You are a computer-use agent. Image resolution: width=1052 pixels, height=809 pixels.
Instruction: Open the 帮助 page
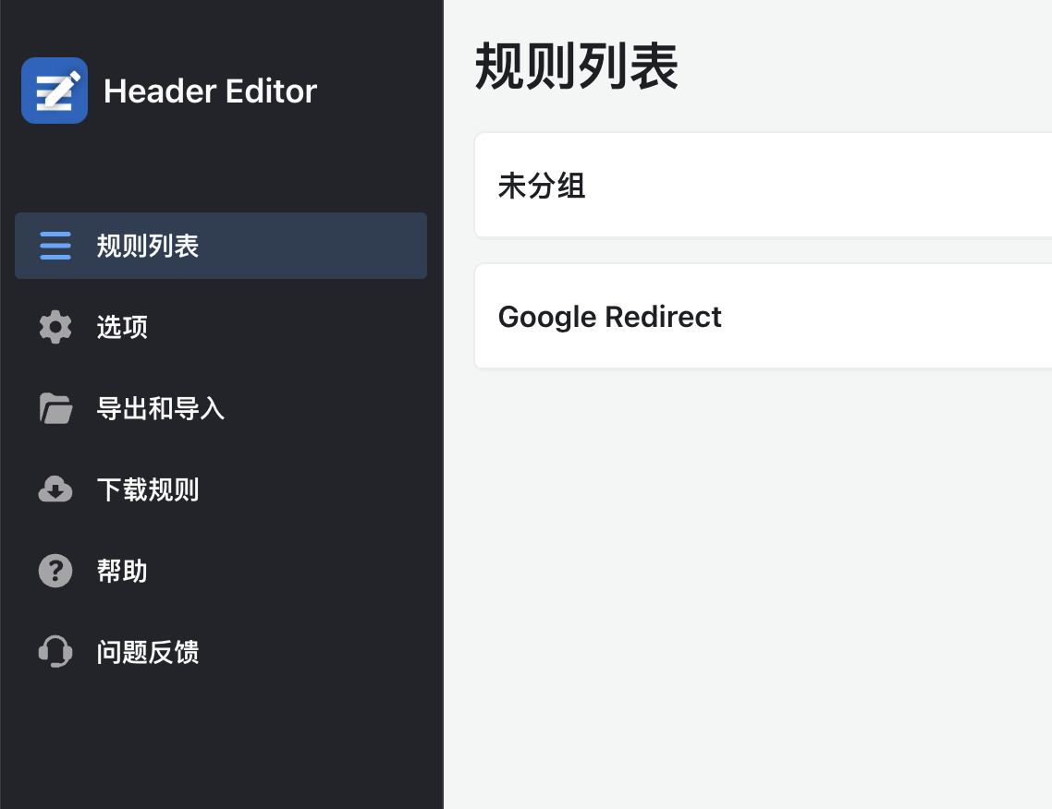221,571
